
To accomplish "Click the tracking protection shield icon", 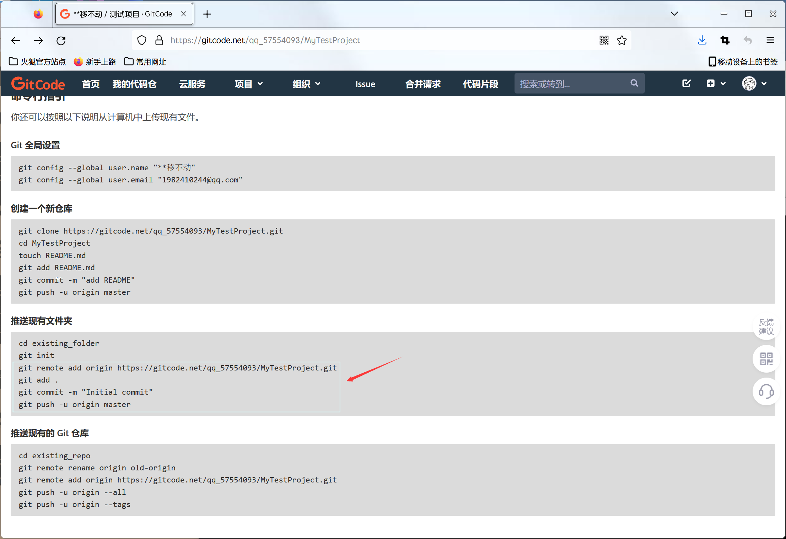I will tap(142, 41).
